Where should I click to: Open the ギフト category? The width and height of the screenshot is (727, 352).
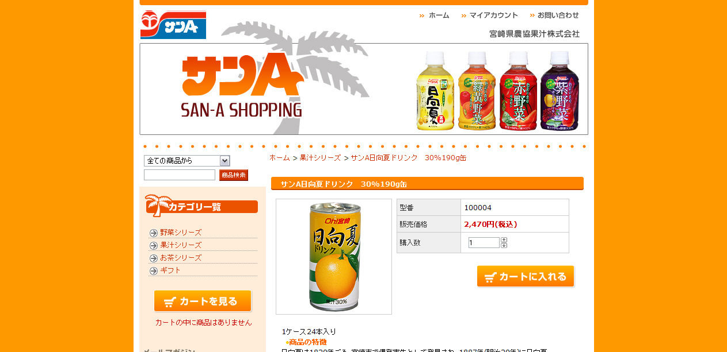point(170,270)
